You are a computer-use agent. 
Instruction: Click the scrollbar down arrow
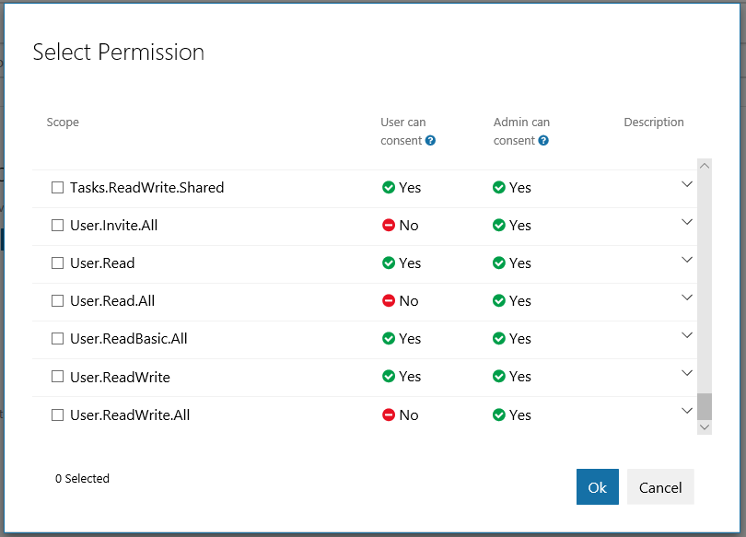coord(705,427)
